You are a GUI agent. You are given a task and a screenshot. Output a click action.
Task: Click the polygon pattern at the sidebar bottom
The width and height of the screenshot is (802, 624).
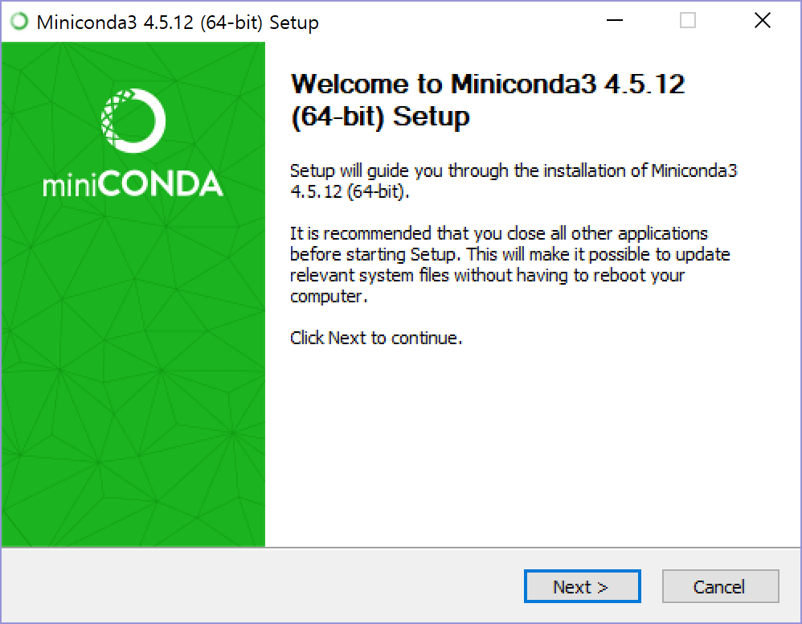tap(133, 499)
